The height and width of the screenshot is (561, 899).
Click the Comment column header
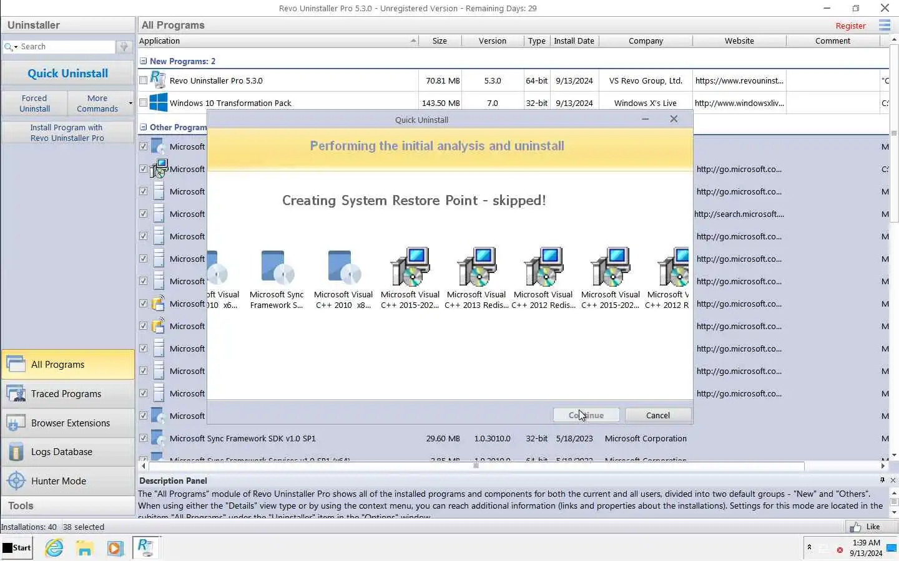[x=833, y=41]
